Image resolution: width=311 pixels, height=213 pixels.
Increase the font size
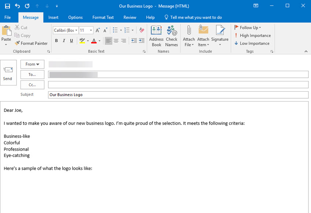click(x=98, y=30)
